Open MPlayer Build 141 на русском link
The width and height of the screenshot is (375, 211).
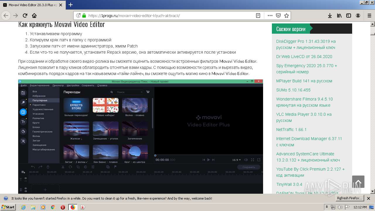[304, 81]
